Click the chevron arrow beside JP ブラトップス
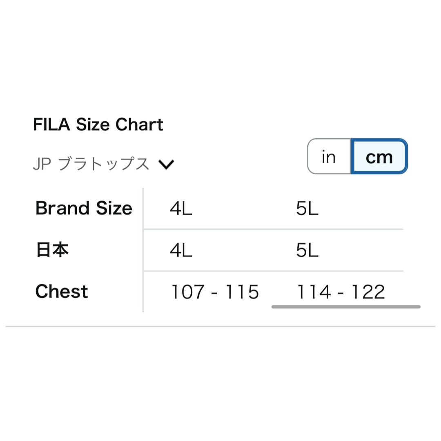This screenshot has width=441, height=441. [x=166, y=164]
